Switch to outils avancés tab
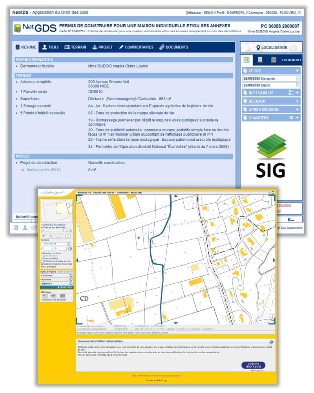 click(x=65, y=272)
